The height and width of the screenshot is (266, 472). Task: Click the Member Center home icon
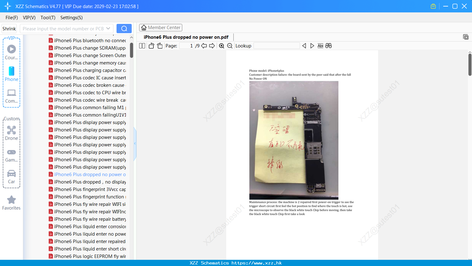144,28
